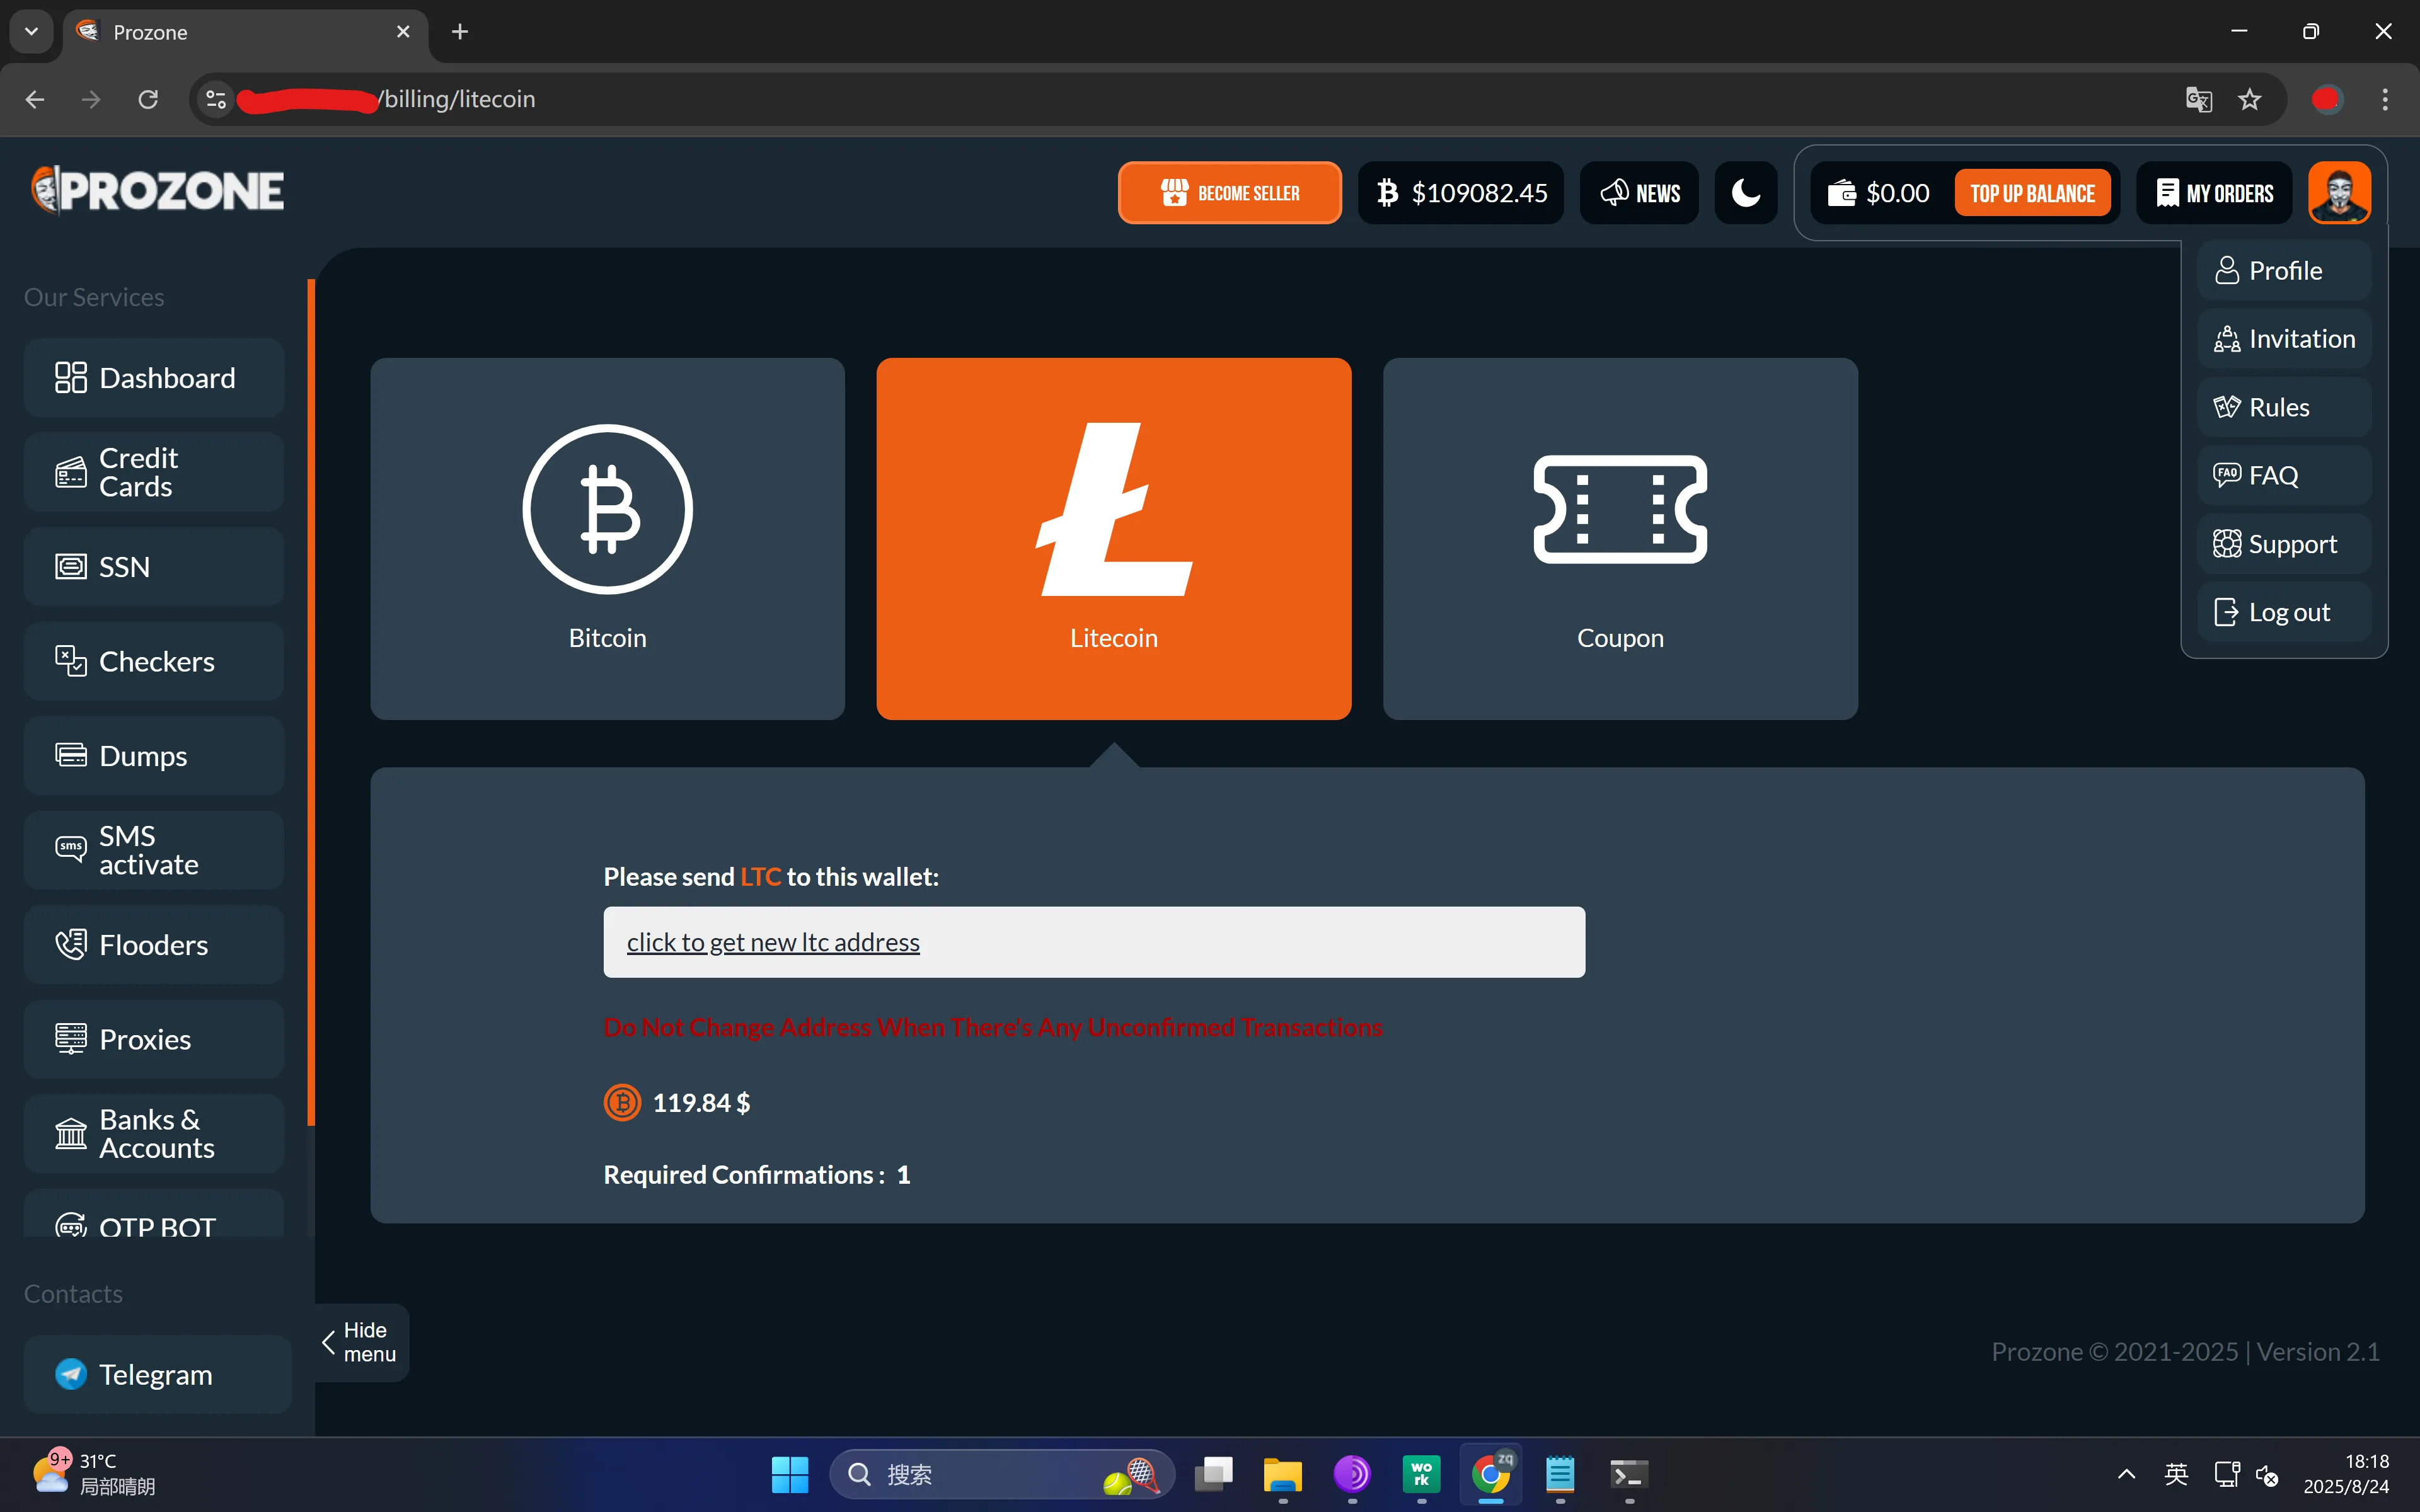Viewport: 2420px width, 1512px height.
Task: Click the Top Up Balance button
Action: click(2032, 193)
